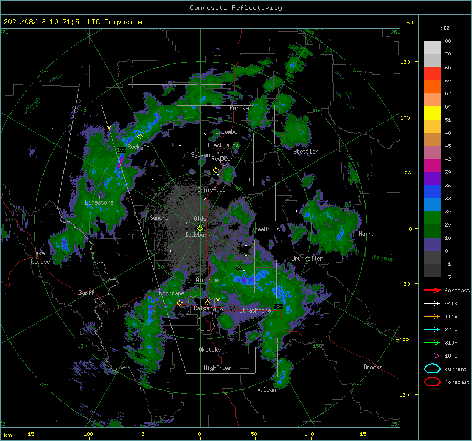The height and width of the screenshot is (441, 472).
Task: Click the Composite_Reflectivity title text
Action: click(x=235, y=8)
